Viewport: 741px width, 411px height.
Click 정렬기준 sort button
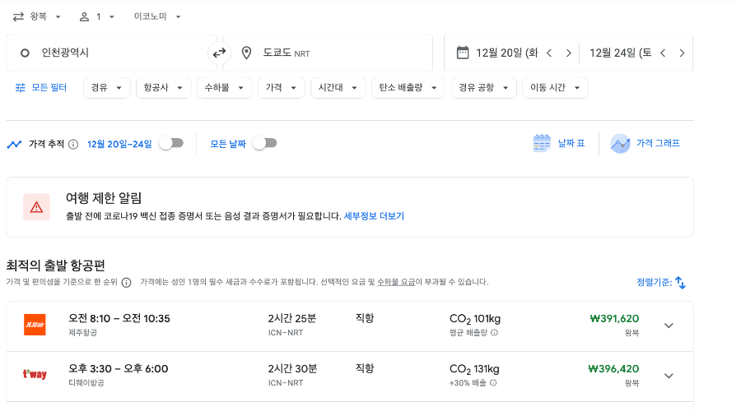pos(661,282)
